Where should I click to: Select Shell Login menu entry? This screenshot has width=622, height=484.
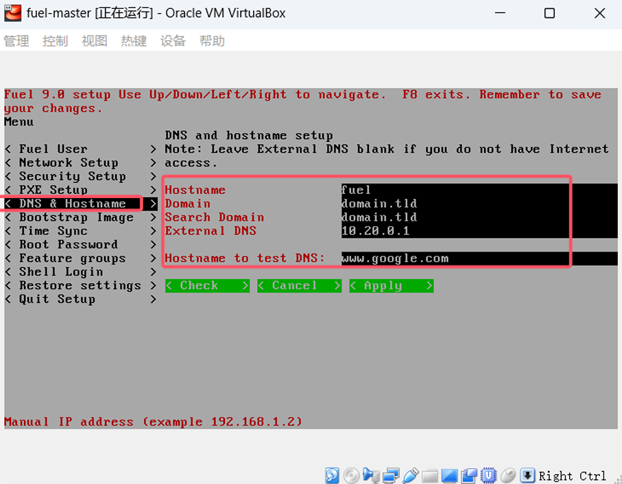81,271
